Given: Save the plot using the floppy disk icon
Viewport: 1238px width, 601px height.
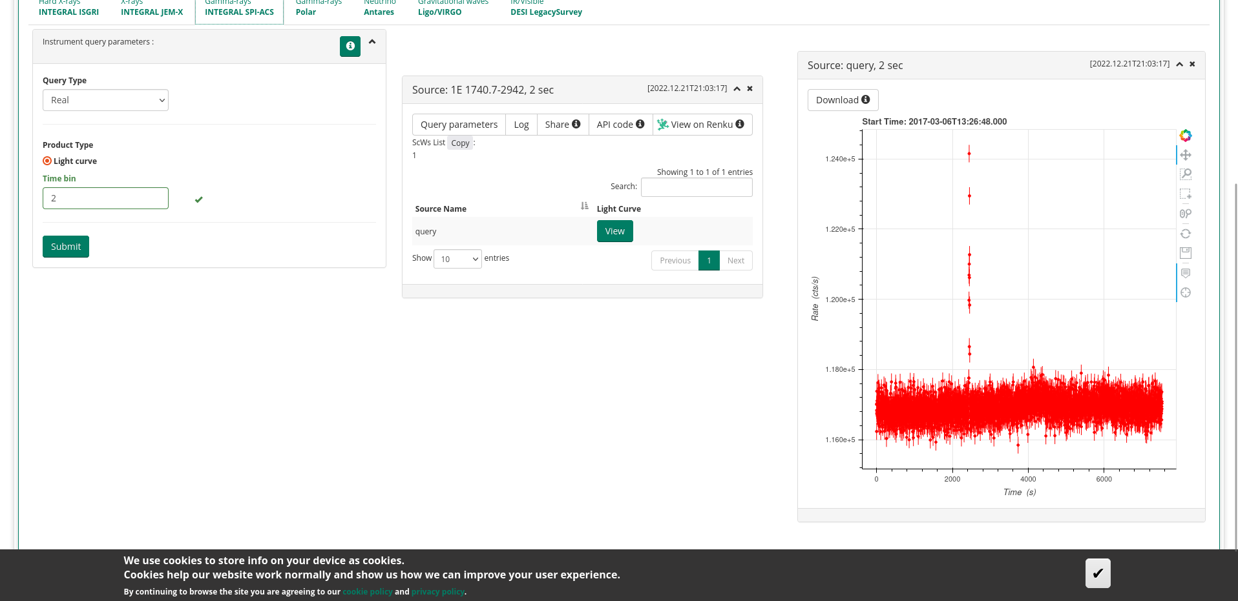Looking at the screenshot, I should [x=1186, y=252].
